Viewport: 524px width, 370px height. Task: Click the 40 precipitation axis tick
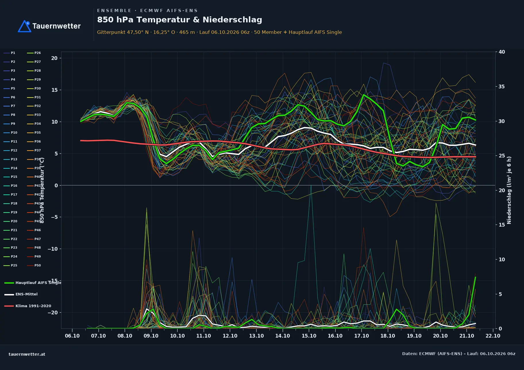pyautogui.click(x=502, y=52)
